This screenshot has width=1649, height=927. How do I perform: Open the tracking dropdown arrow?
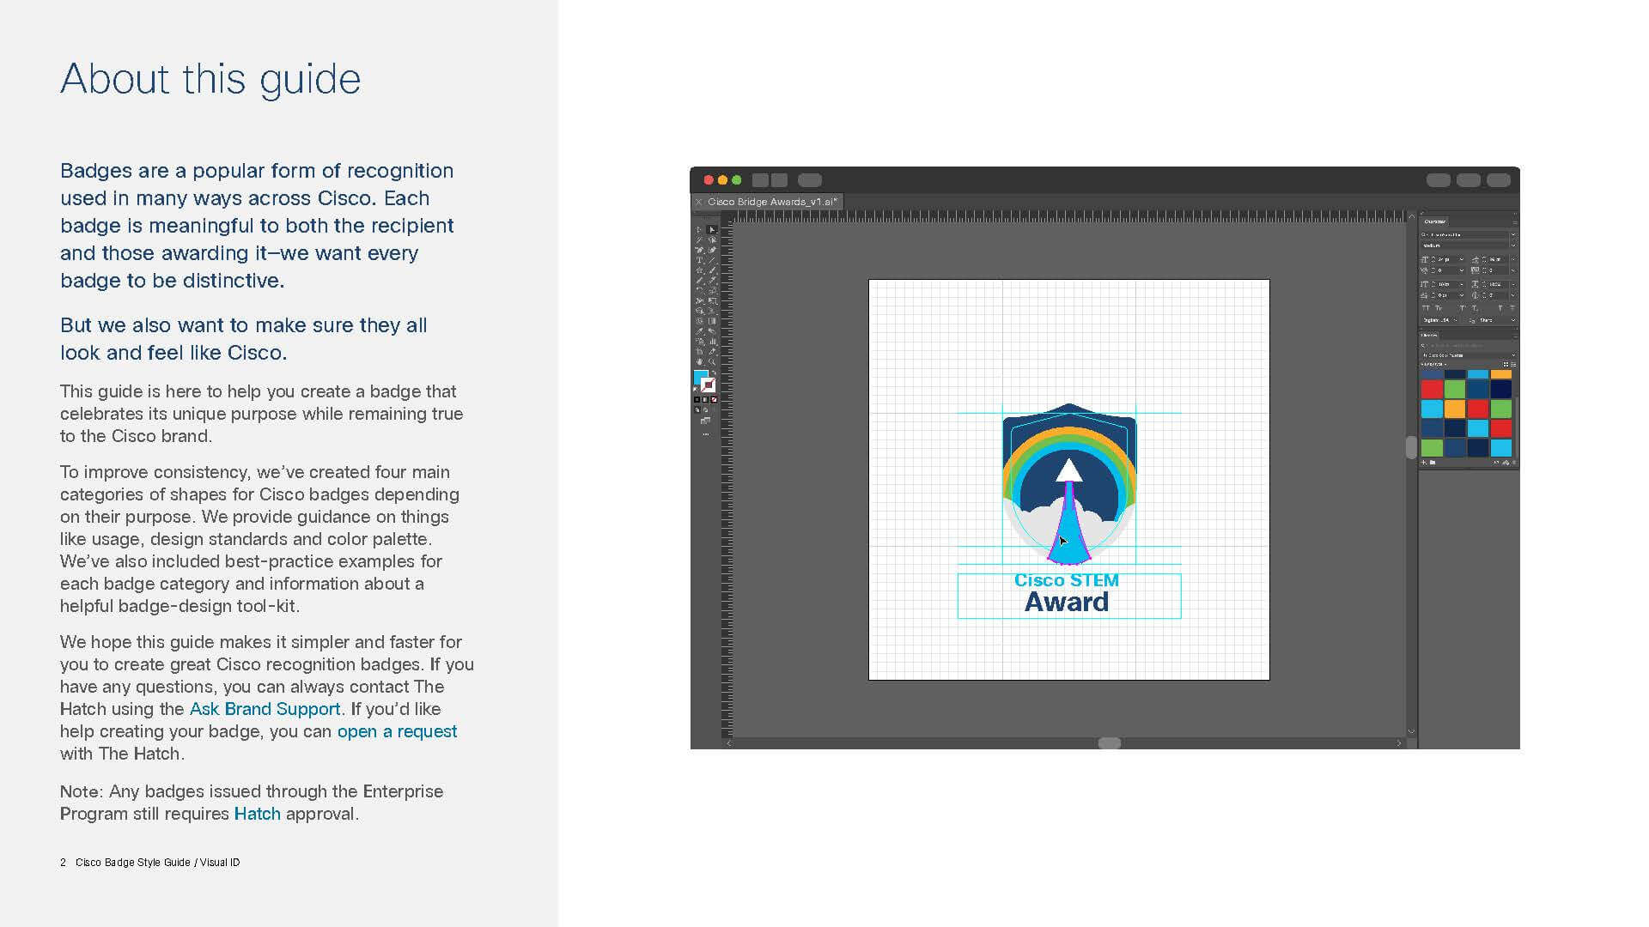click(1513, 270)
